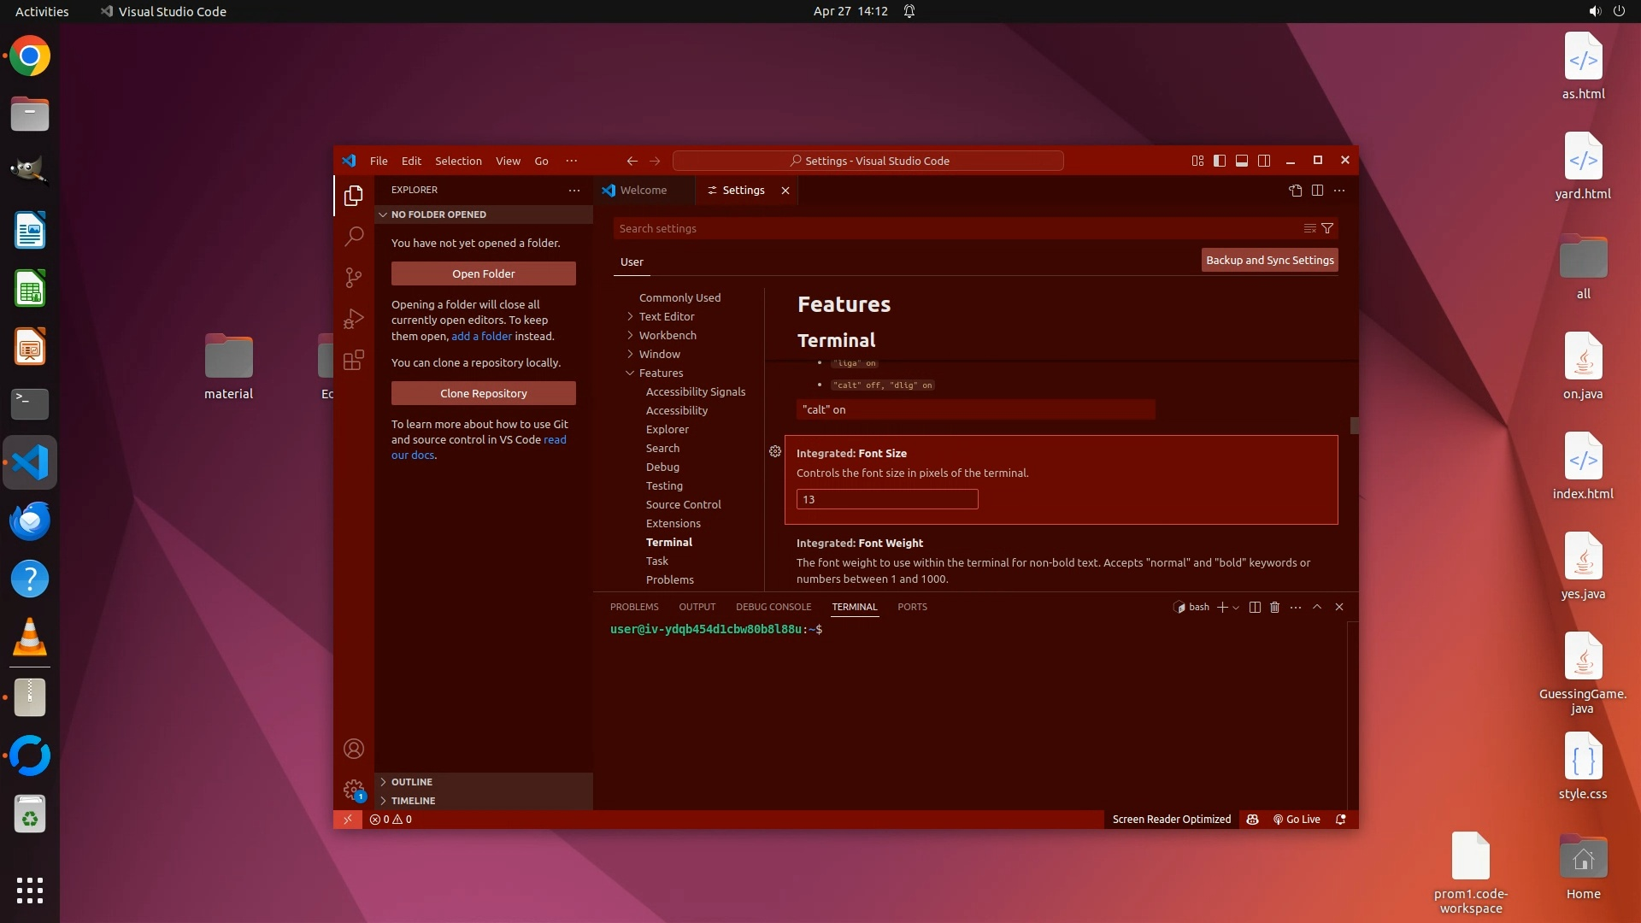Click the Open Settings (JSON) icon
The image size is (1641, 923).
[x=1296, y=191]
